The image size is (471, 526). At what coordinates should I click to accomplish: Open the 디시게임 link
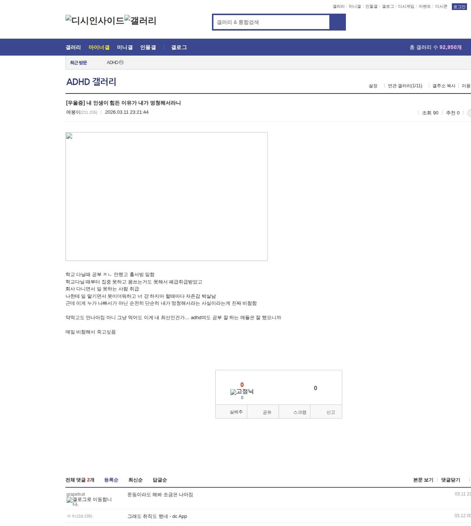(x=406, y=7)
